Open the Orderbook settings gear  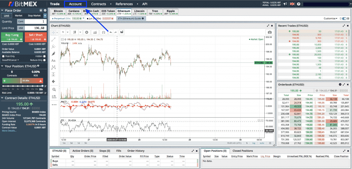click(x=340, y=84)
